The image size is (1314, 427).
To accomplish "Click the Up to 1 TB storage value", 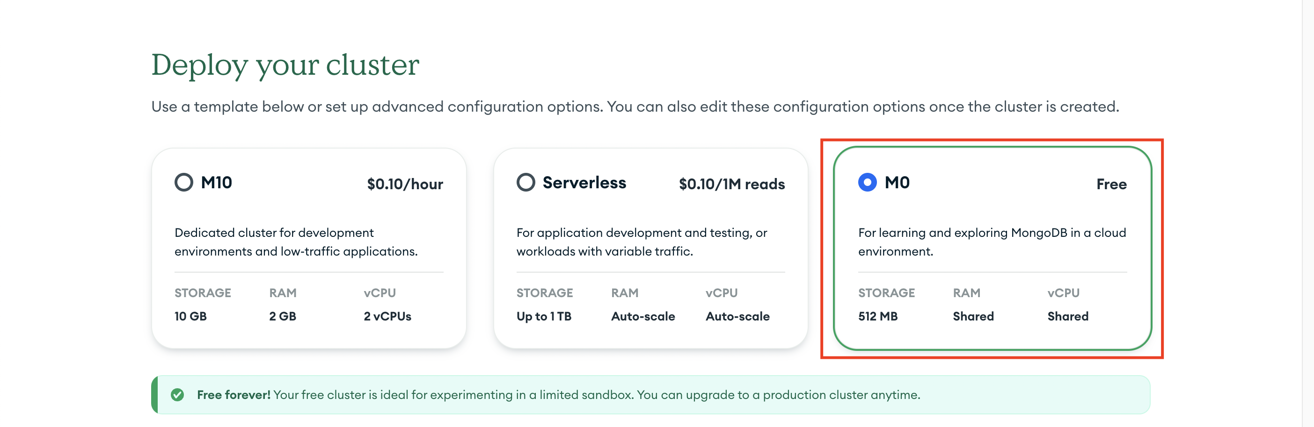I will point(544,316).
